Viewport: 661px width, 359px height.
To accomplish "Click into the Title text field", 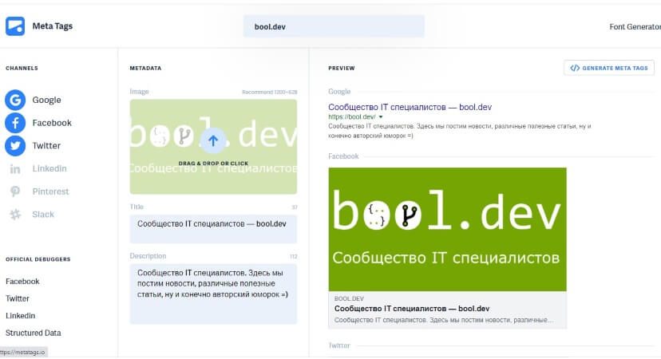I will tap(213, 229).
